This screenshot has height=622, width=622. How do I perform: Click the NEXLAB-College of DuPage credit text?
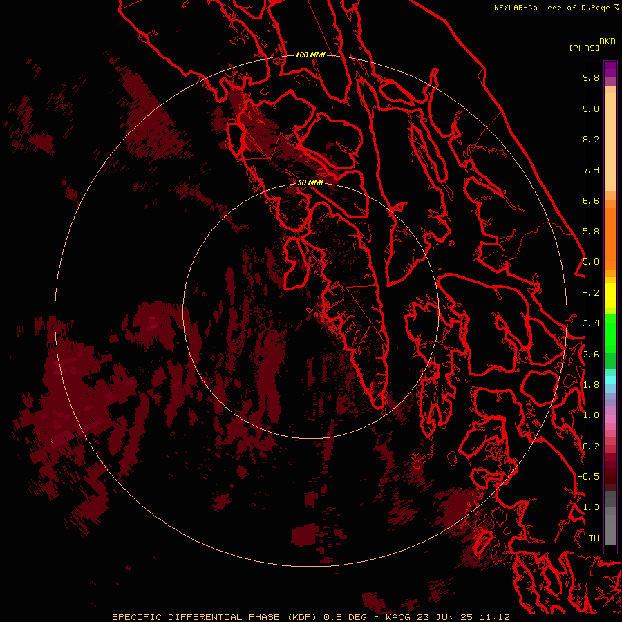pos(552,8)
